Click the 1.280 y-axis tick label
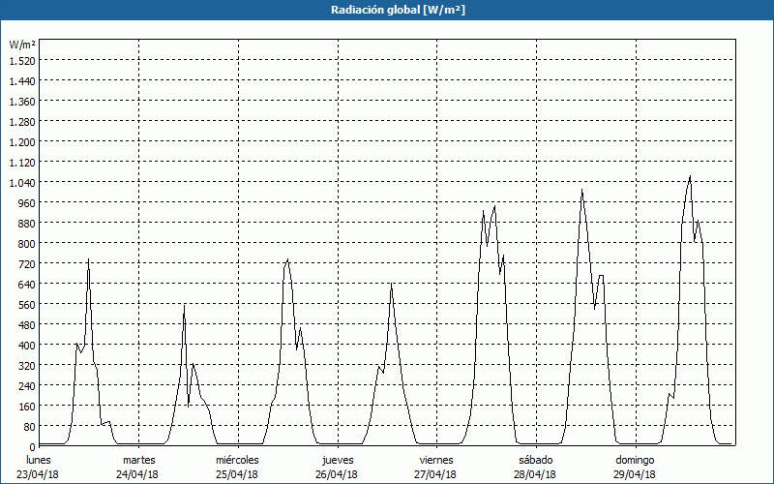 click(x=21, y=121)
